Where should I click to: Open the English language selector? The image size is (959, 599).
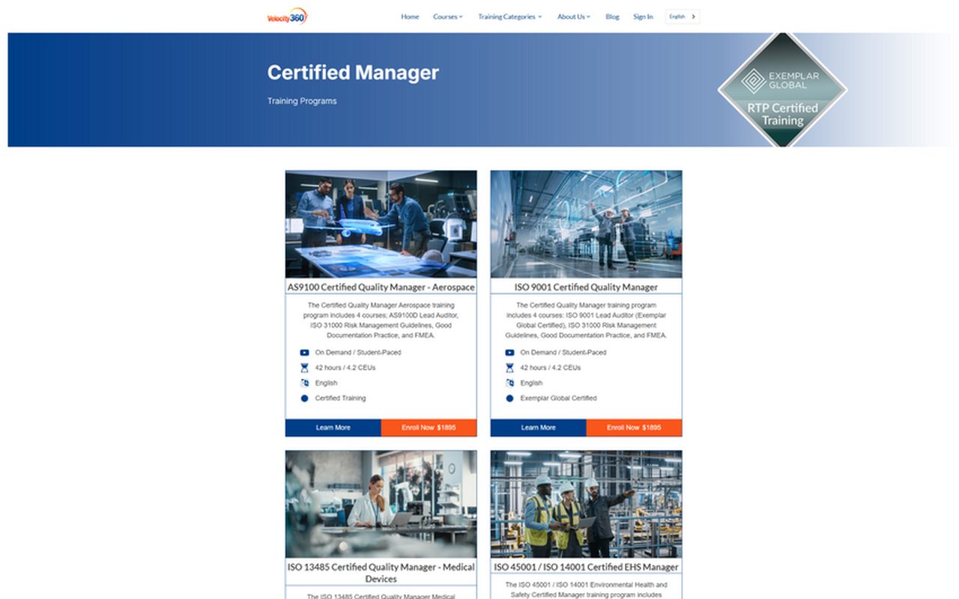[x=683, y=16]
